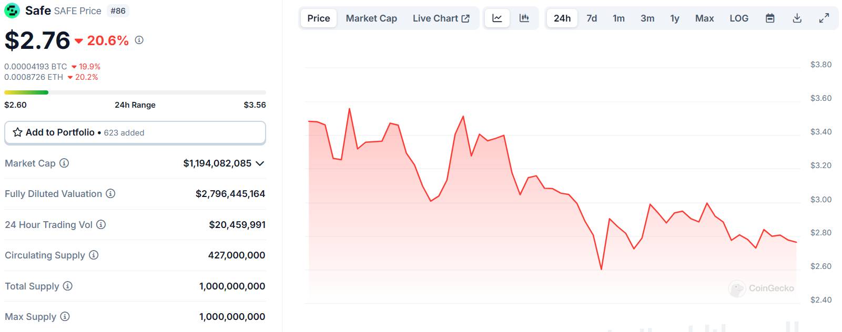Select the 7d time range
Viewport: 842px width, 332px height.
[x=592, y=18]
